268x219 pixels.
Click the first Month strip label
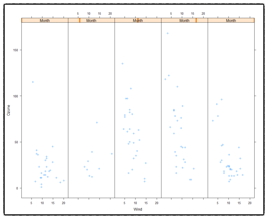pyautogui.click(x=45, y=20)
